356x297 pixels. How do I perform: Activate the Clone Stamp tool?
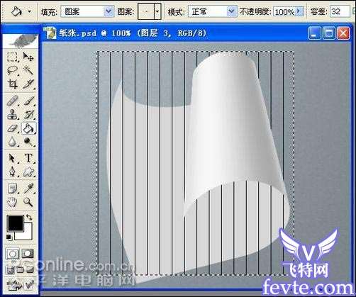12,115
